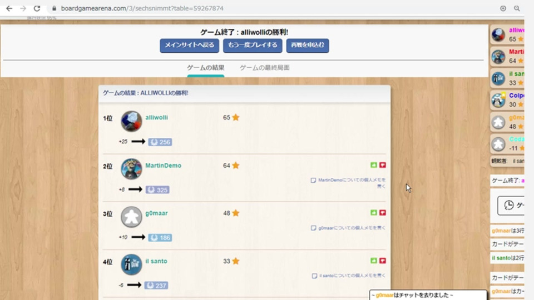This screenshot has height=300, width=534.
Task: Click the padlock site info icon
Action: click(x=54, y=8)
